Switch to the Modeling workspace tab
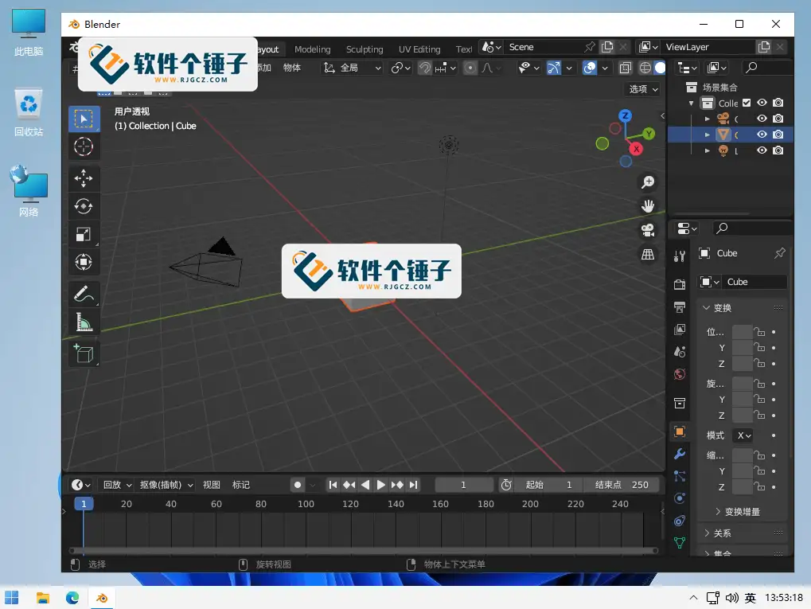811x609 pixels. click(313, 49)
